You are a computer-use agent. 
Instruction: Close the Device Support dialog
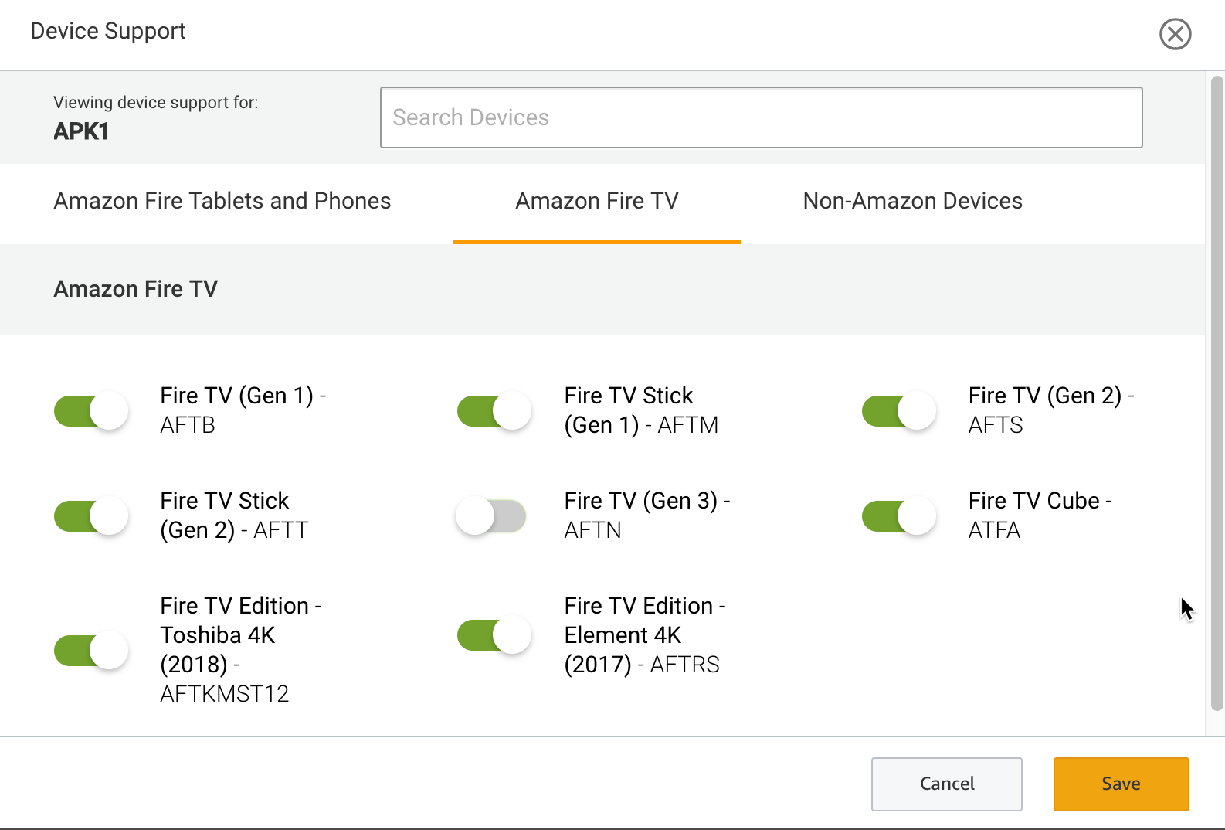pos(1175,34)
